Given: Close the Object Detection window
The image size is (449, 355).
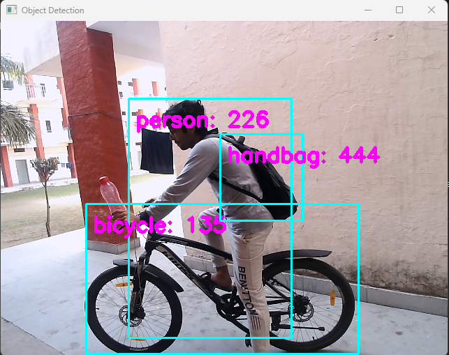Looking at the screenshot, I should 432,10.
